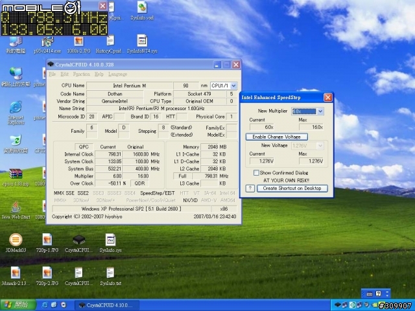Viewport: 415px width, 311px height.
Task: Open the SysInfoNT4.sys desktop file
Action: click(x=142, y=45)
